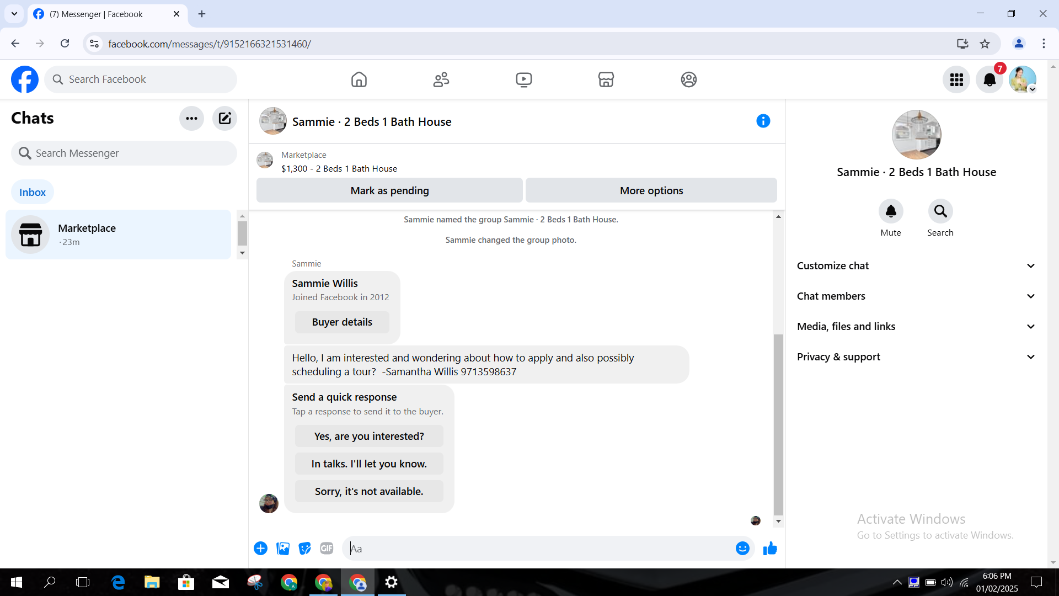The image size is (1059, 596).
Task: Compose a new message with pencil icon
Action: pyautogui.click(x=224, y=118)
